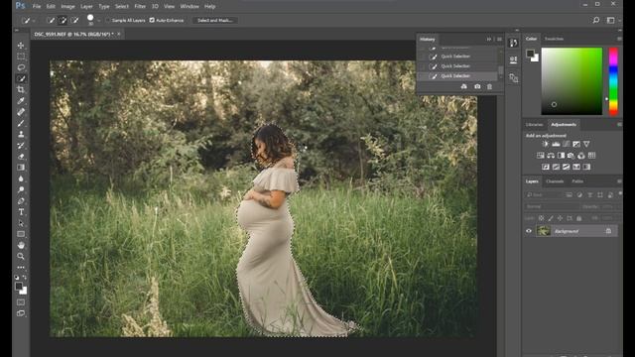Toggle Auto-Enhance checkbox

point(152,20)
